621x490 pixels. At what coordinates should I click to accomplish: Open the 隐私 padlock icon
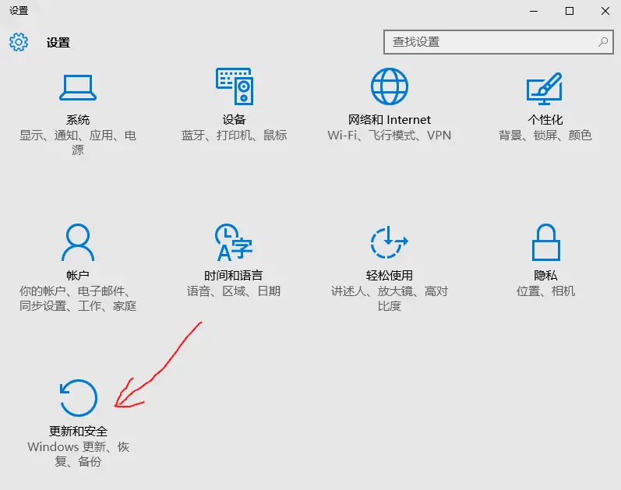(545, 242)
